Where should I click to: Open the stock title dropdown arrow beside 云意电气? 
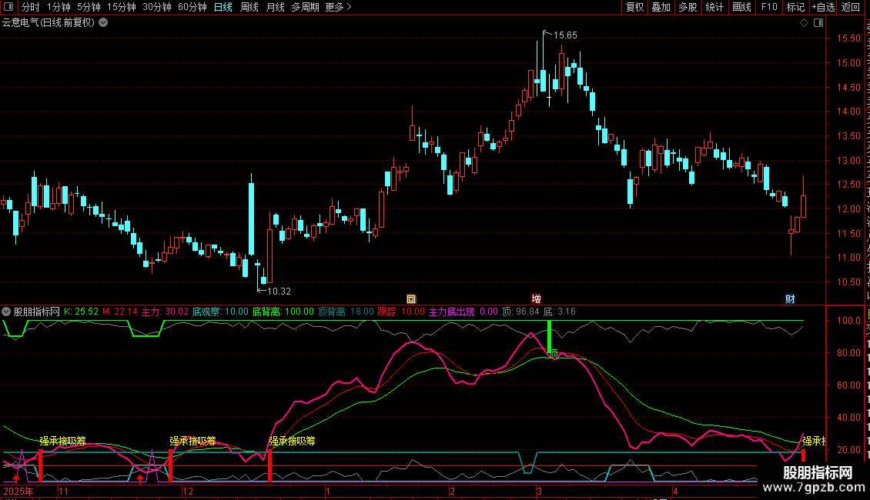click(103, 23)
